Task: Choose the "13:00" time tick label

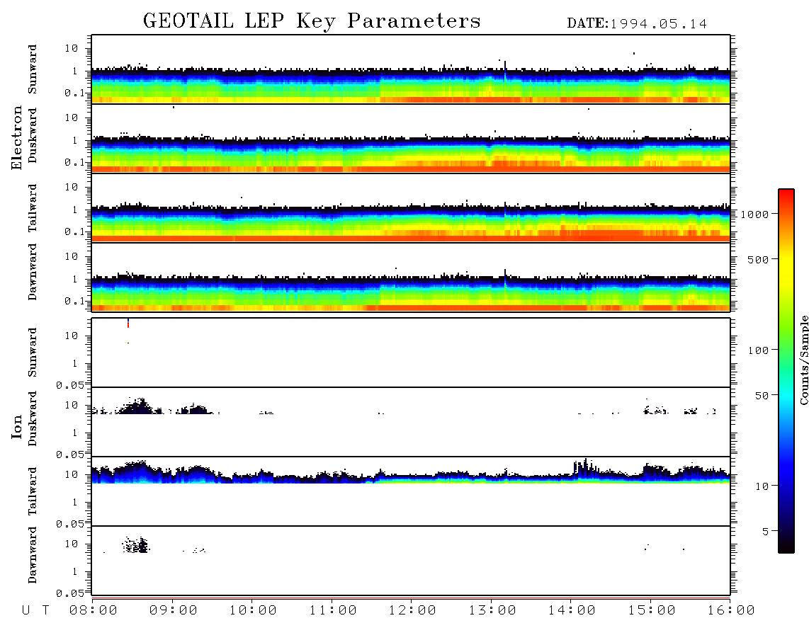Action: tap(492, 611)
